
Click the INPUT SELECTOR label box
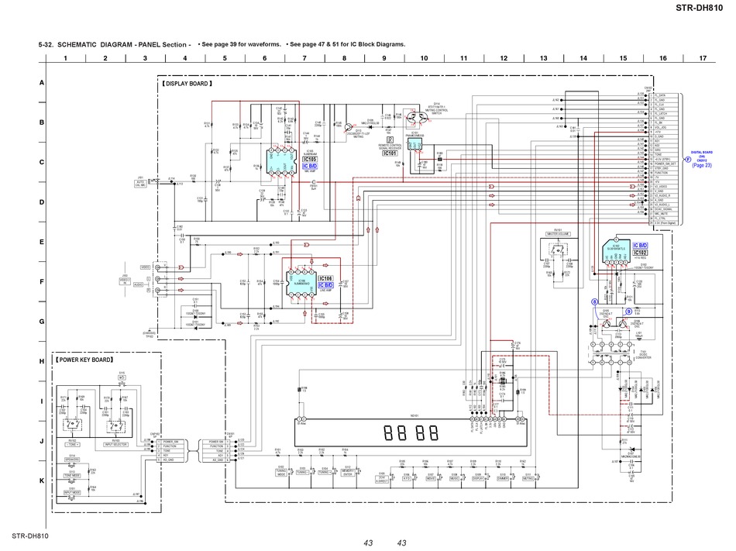pos(116,445)
